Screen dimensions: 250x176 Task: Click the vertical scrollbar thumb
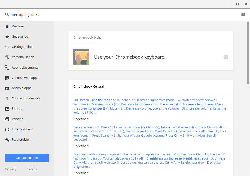tap(248, 53)
